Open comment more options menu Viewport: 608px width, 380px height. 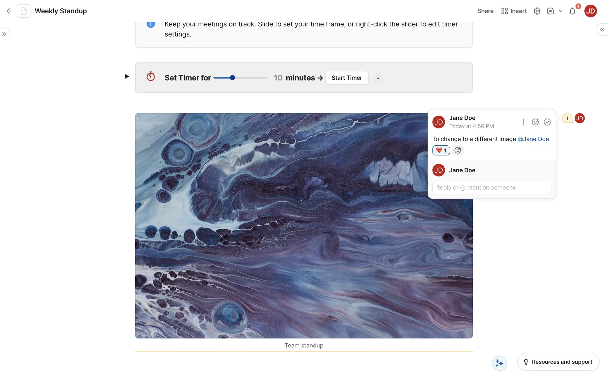tap(523, 122)
